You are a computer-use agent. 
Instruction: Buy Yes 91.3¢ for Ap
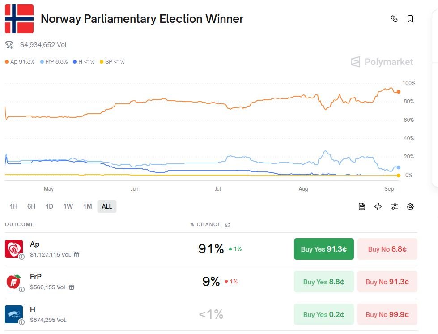click(x=323, y=249)
